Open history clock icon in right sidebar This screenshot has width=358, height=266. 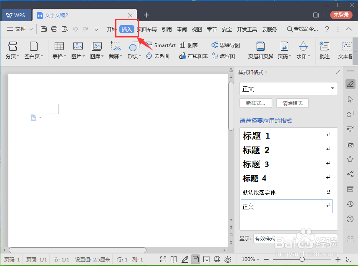click(350, 204)
